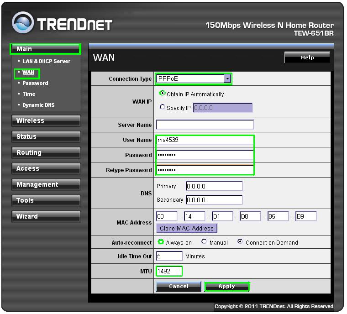Open the Wizard menu
Viewport: 347px width, 314px height.
coord(45,217)
